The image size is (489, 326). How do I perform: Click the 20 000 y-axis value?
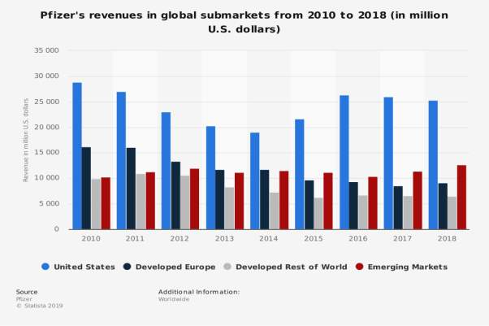point(46,127)
